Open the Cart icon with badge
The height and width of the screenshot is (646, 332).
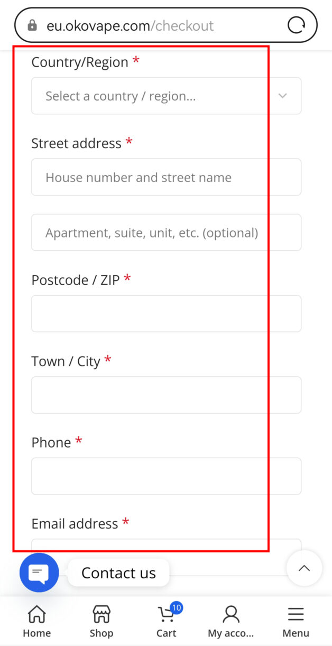[166, 615]
